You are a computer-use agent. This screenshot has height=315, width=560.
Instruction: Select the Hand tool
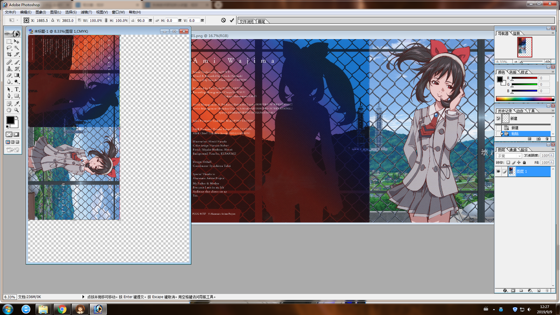coord(9,110)
